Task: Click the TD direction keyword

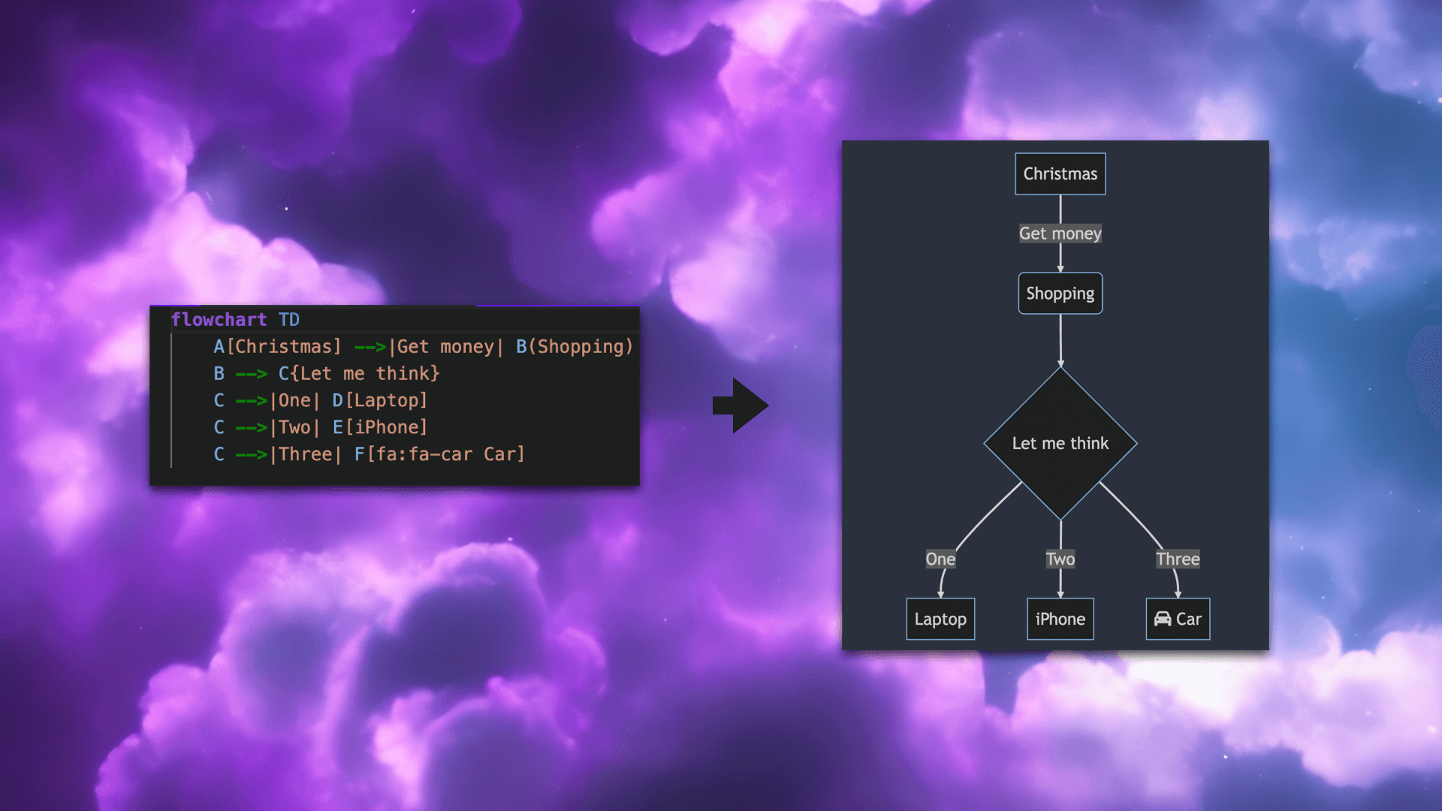Action: point(289,320)
